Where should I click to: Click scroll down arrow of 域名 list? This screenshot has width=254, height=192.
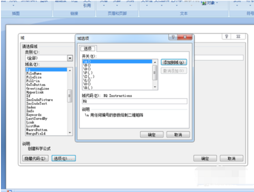[x=70, y=133]
